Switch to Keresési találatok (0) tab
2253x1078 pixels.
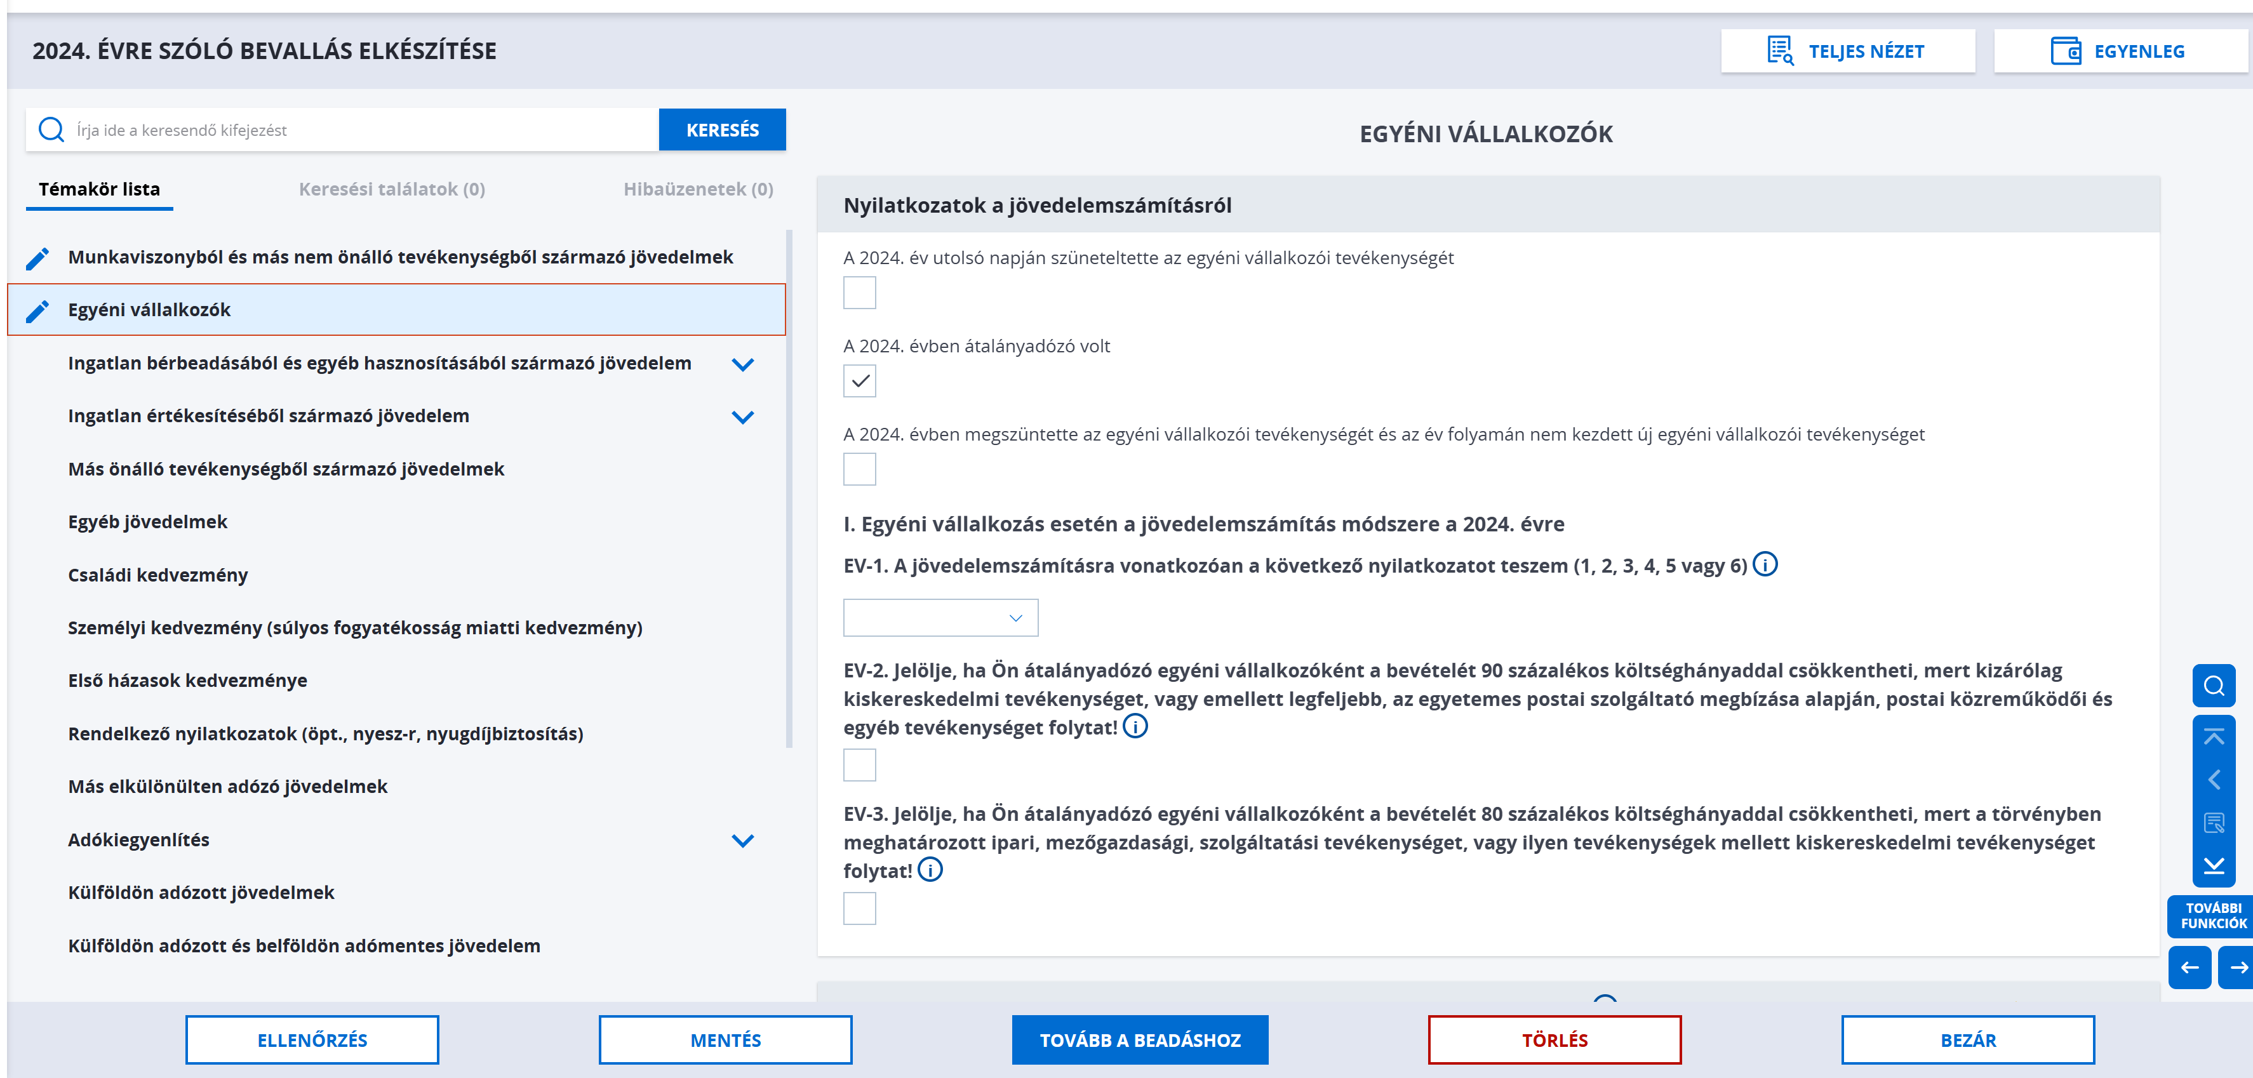(392, 189)
